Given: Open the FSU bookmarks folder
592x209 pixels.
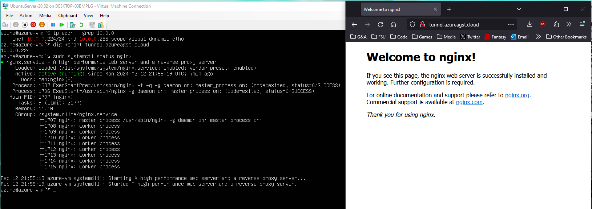Looking at the screenshot, I should click(x=378, y=37).
